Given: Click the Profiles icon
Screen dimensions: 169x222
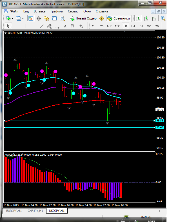Looking at the screenshot, I should (x=18, y=18).
